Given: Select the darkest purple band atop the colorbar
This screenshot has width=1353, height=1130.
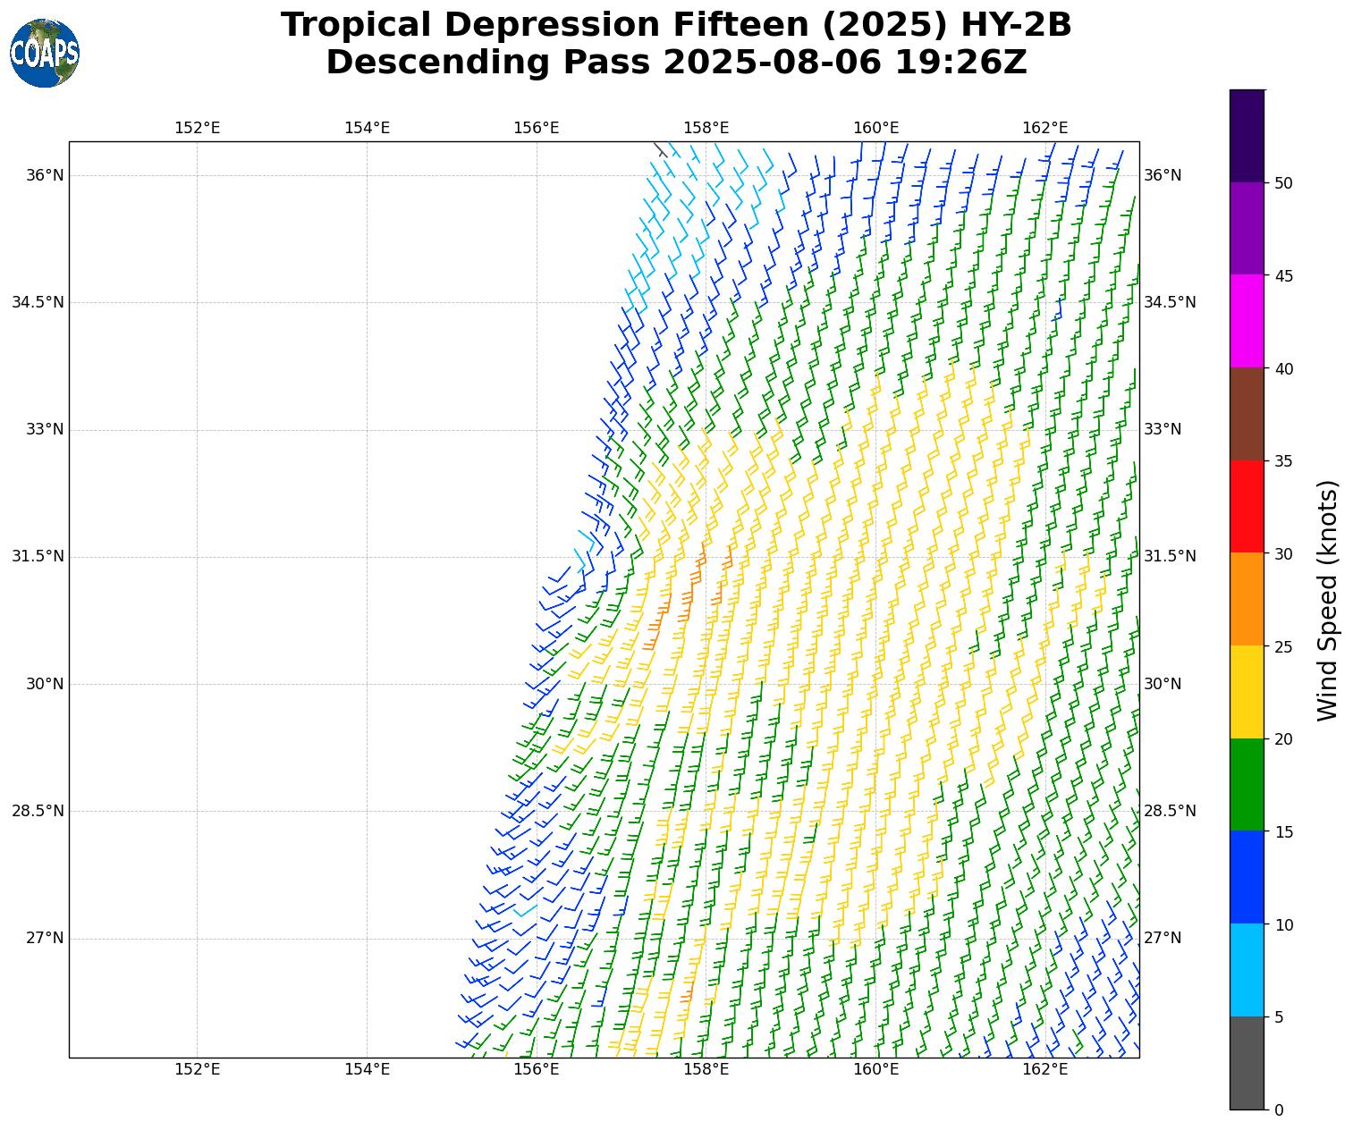Looking at the screenshot, I should 1247,136.
